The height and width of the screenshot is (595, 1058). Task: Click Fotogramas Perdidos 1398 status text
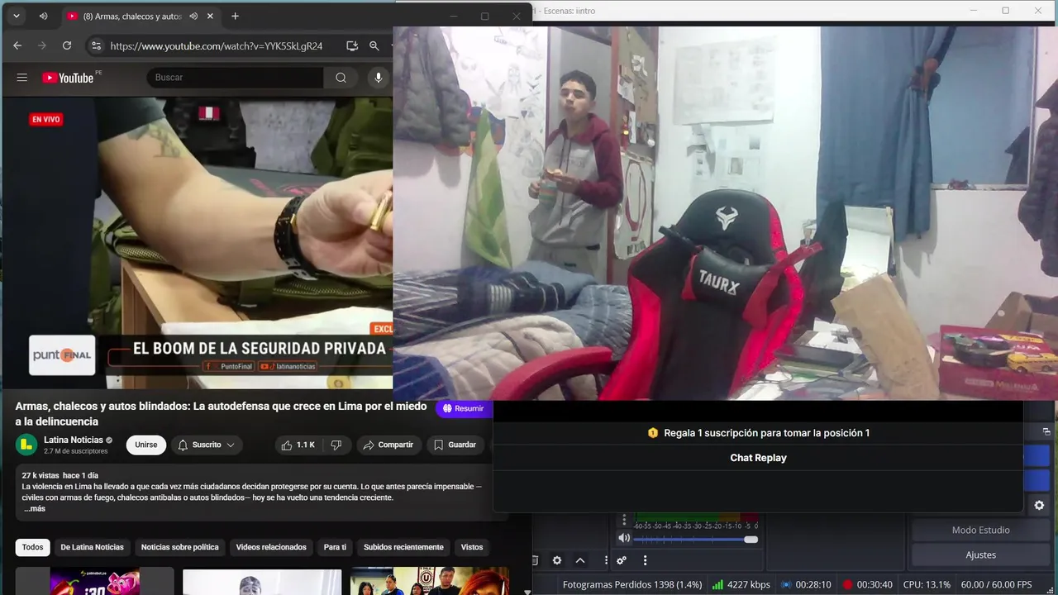pos(632,584)
